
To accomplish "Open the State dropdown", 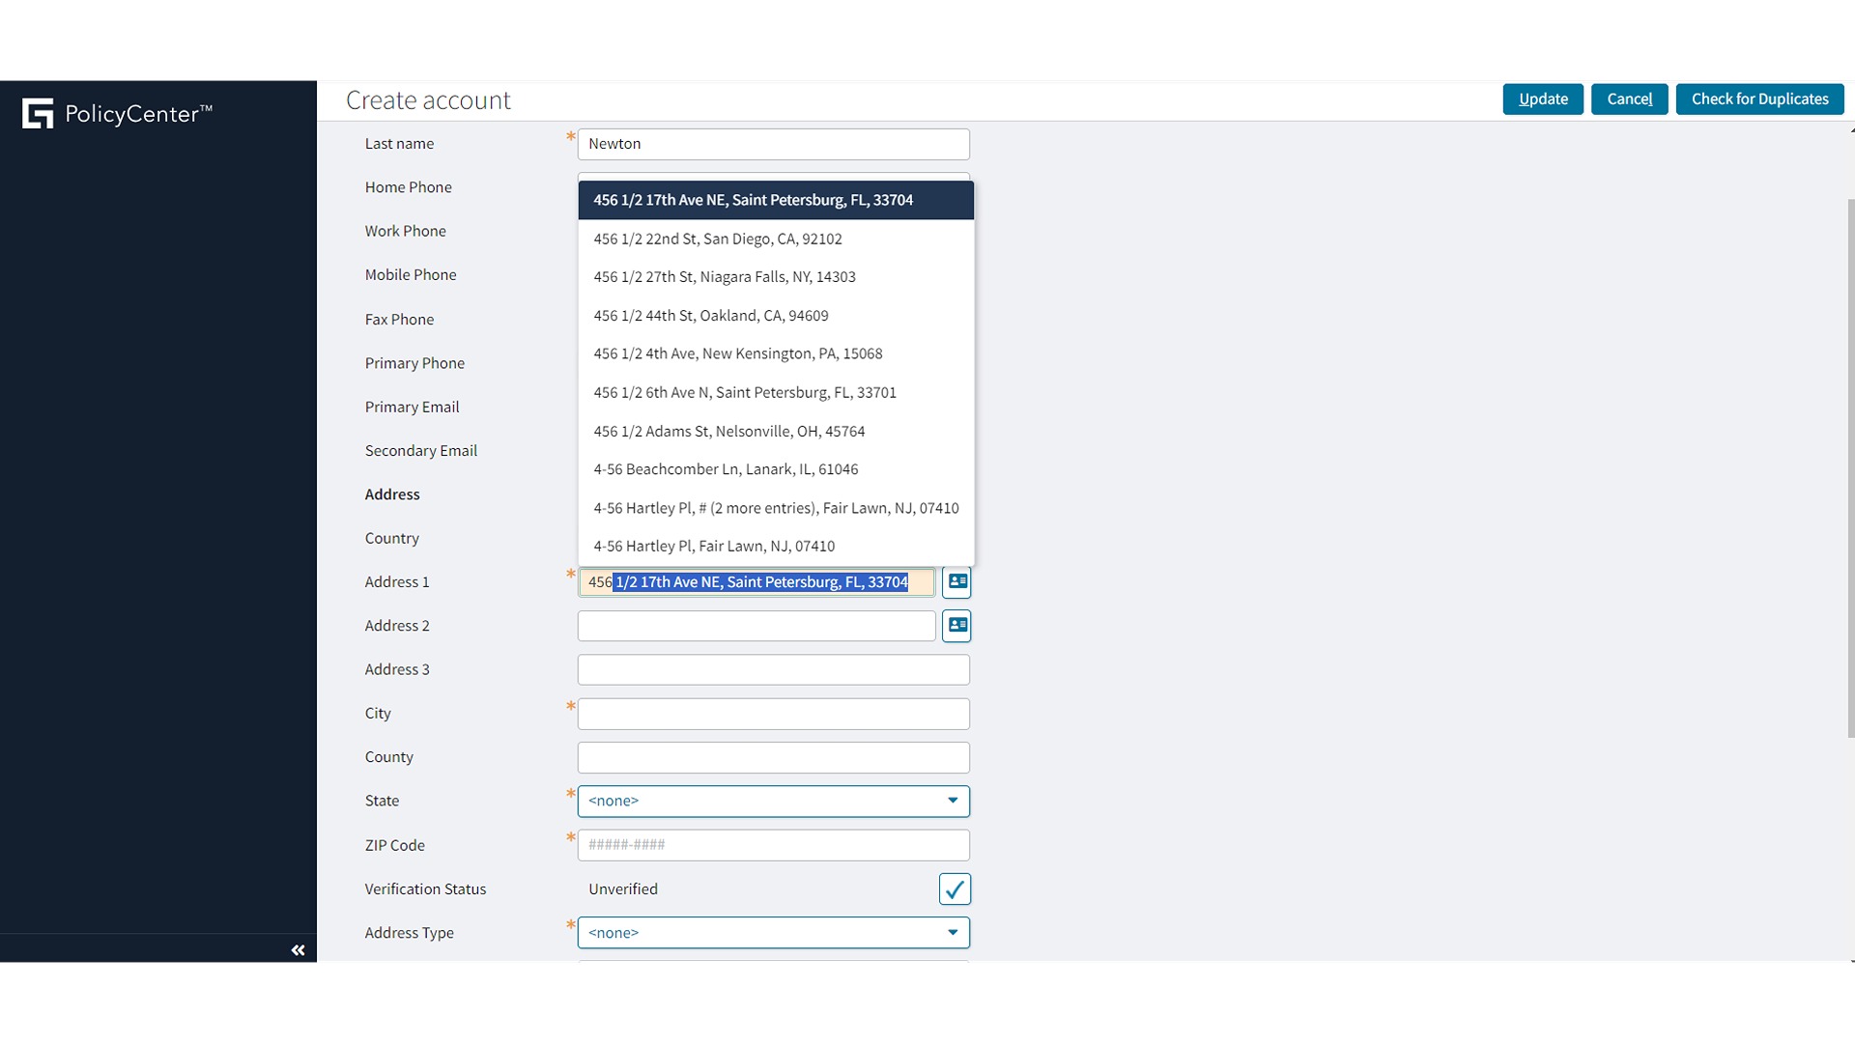I will coord(773,801).
